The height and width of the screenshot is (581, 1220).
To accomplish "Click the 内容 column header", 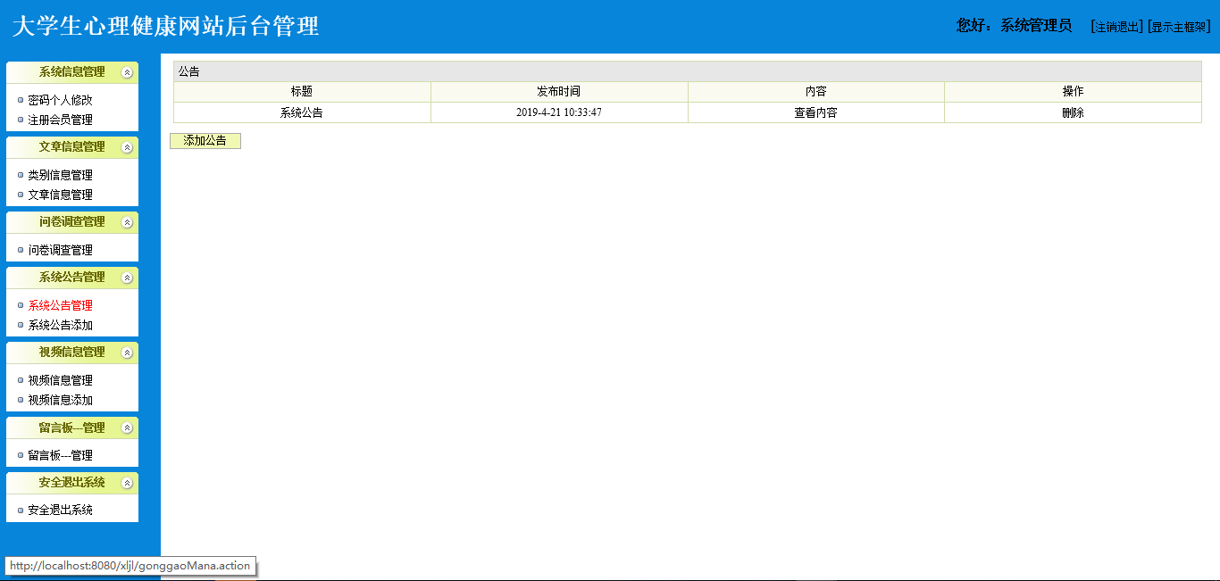I will point(816,92).
